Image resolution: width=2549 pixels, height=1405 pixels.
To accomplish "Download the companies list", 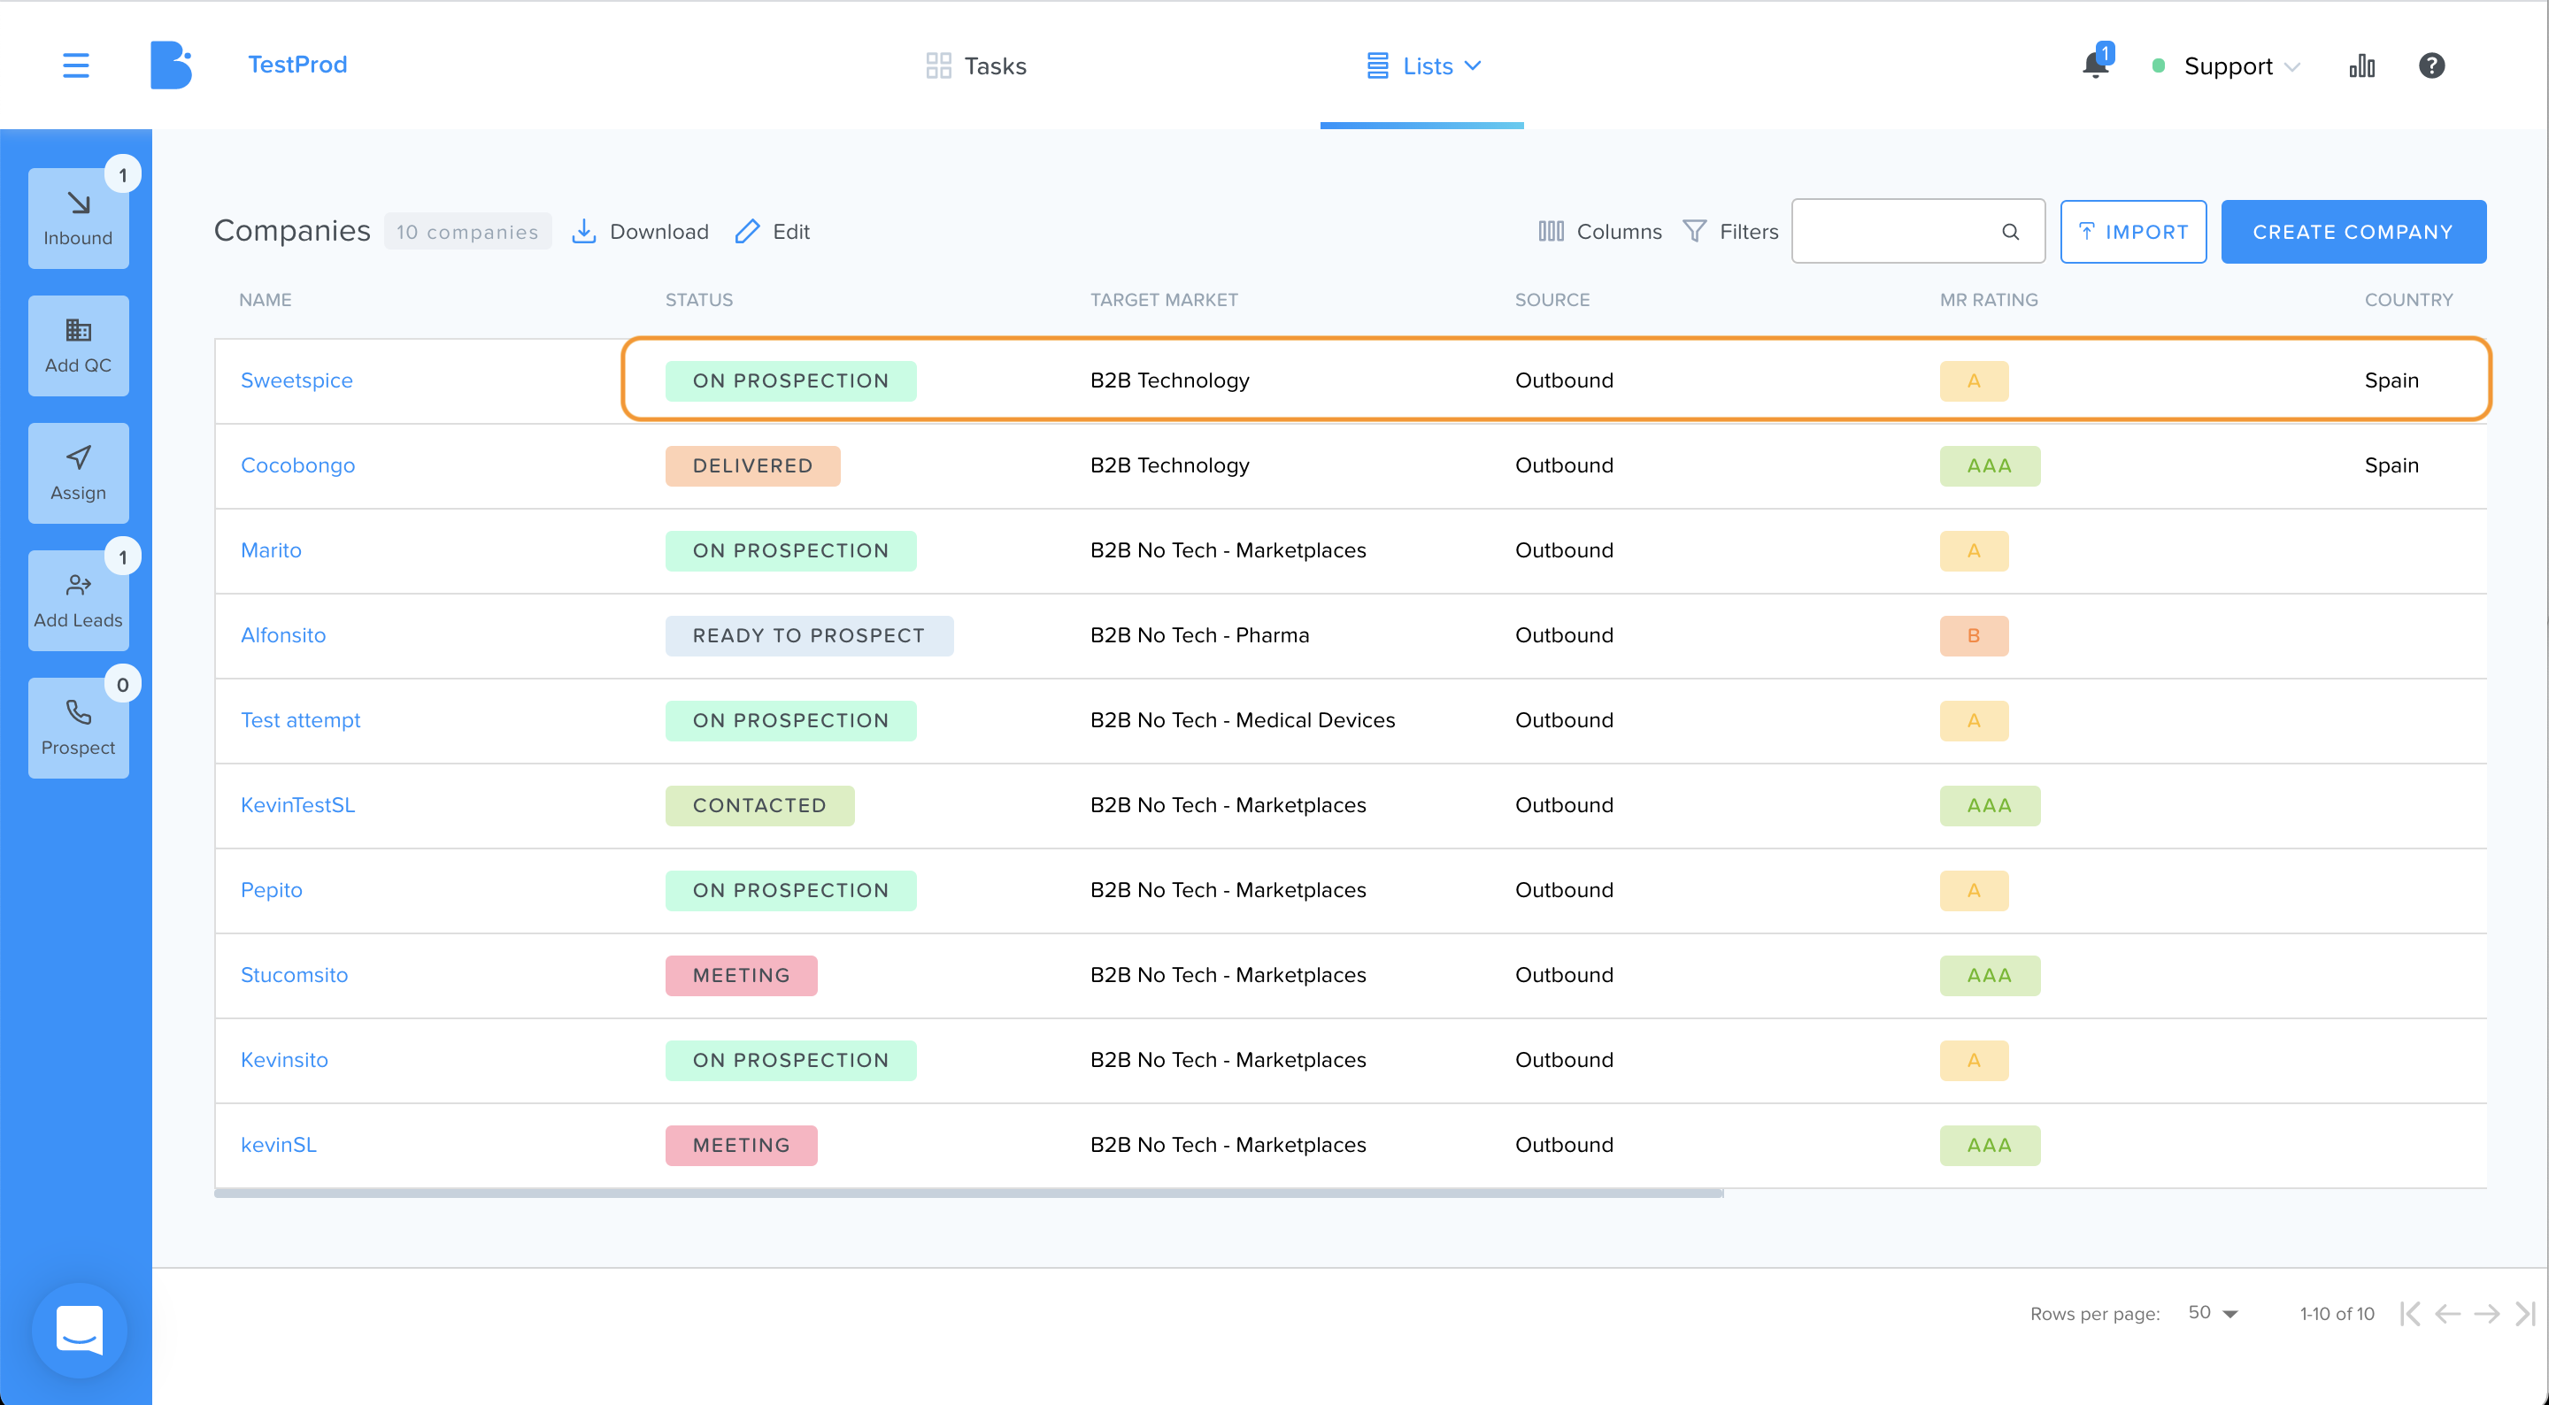I will pos(640,232).
